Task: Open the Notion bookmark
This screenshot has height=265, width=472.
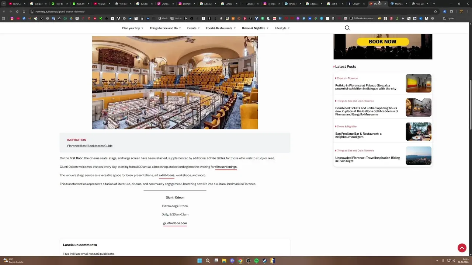Action: click(x=176, y=18)
